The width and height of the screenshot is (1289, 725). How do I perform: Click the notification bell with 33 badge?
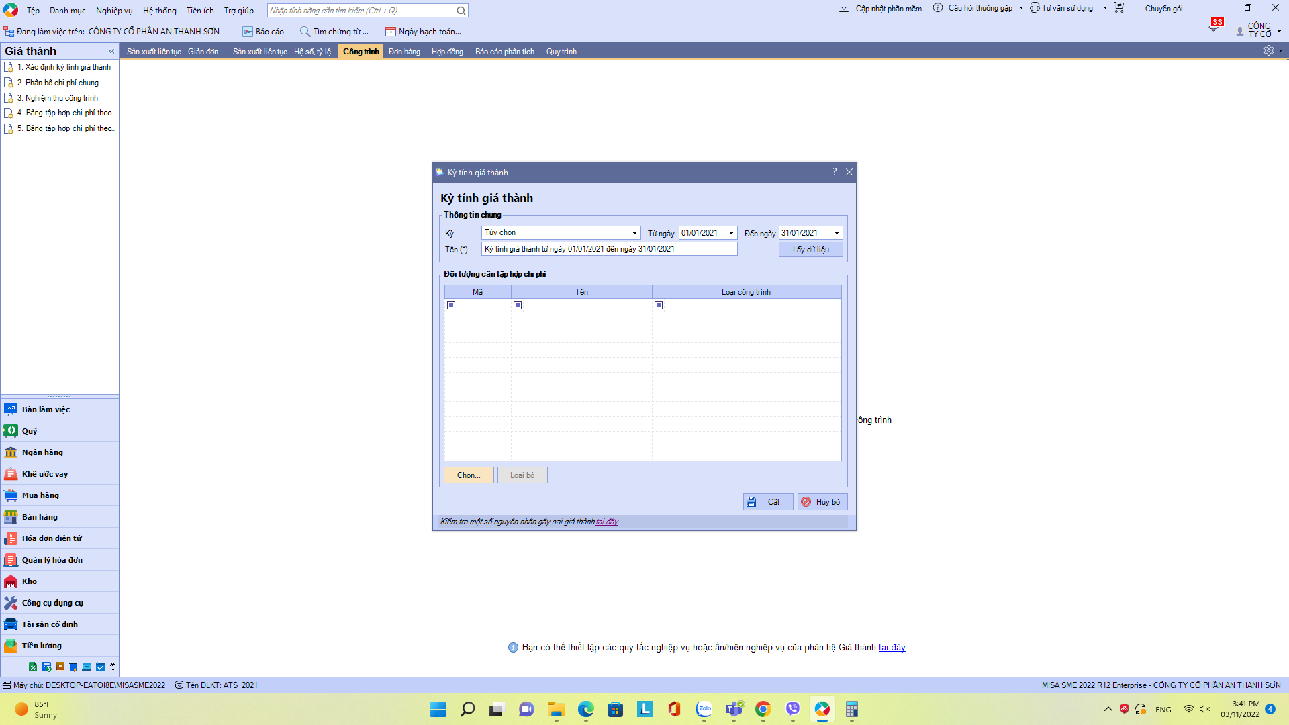(x=1215, y=26)
